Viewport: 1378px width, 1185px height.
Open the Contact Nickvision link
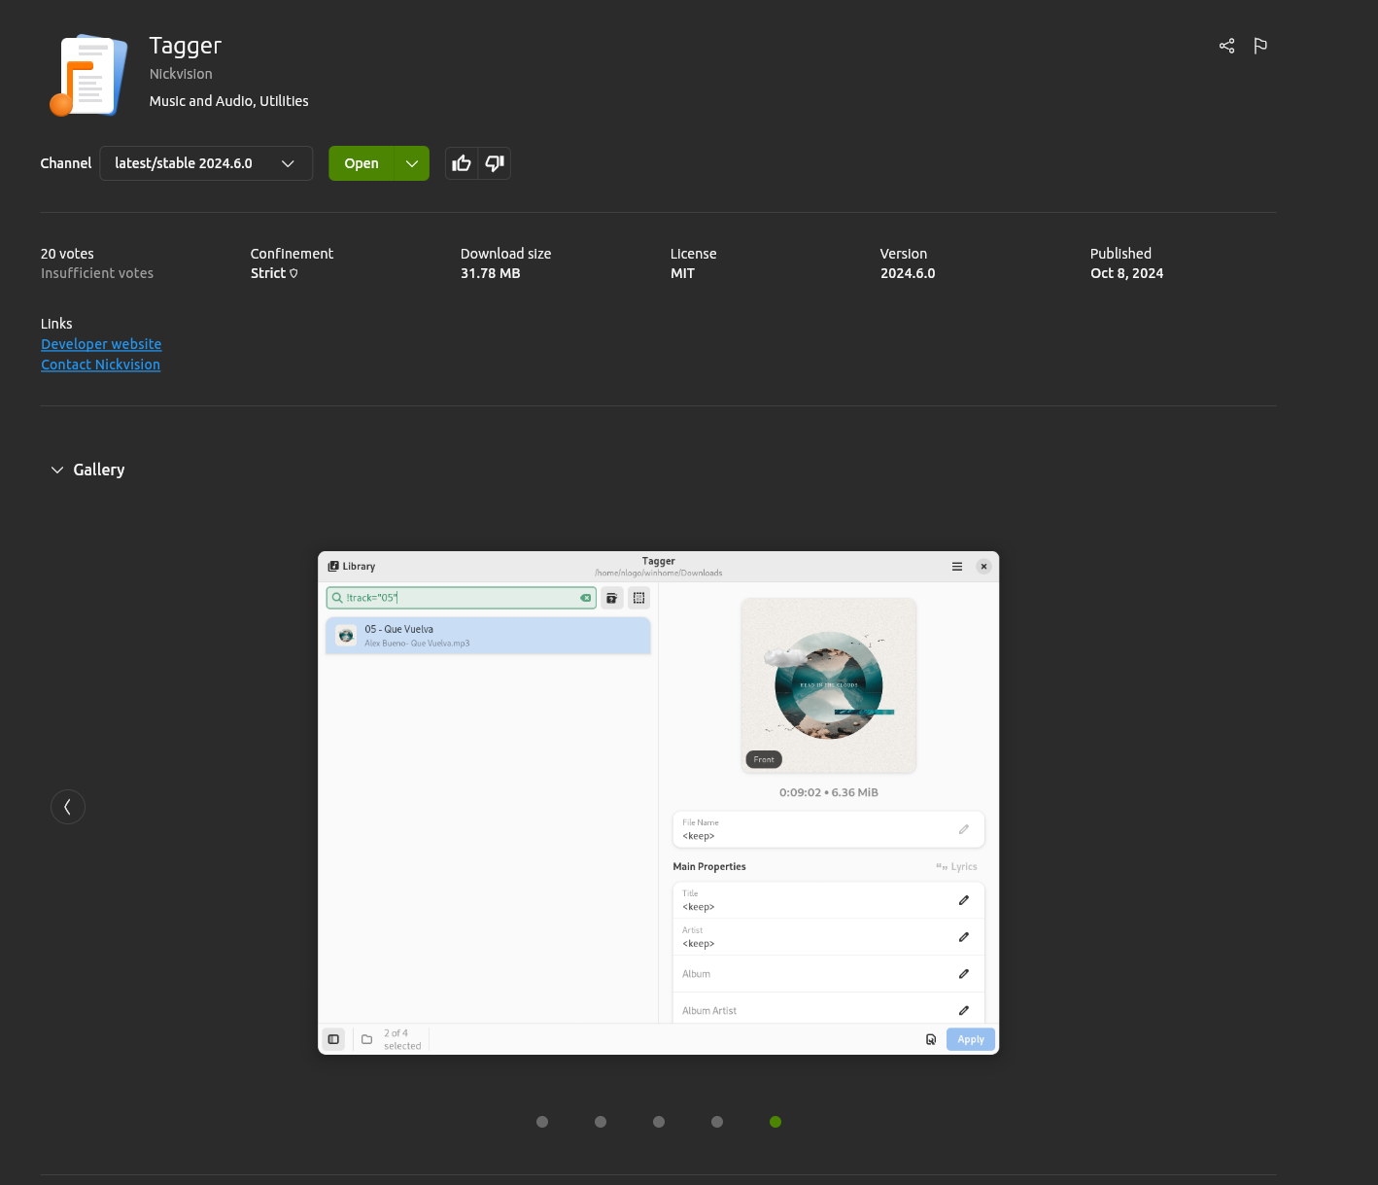[100, 365]
